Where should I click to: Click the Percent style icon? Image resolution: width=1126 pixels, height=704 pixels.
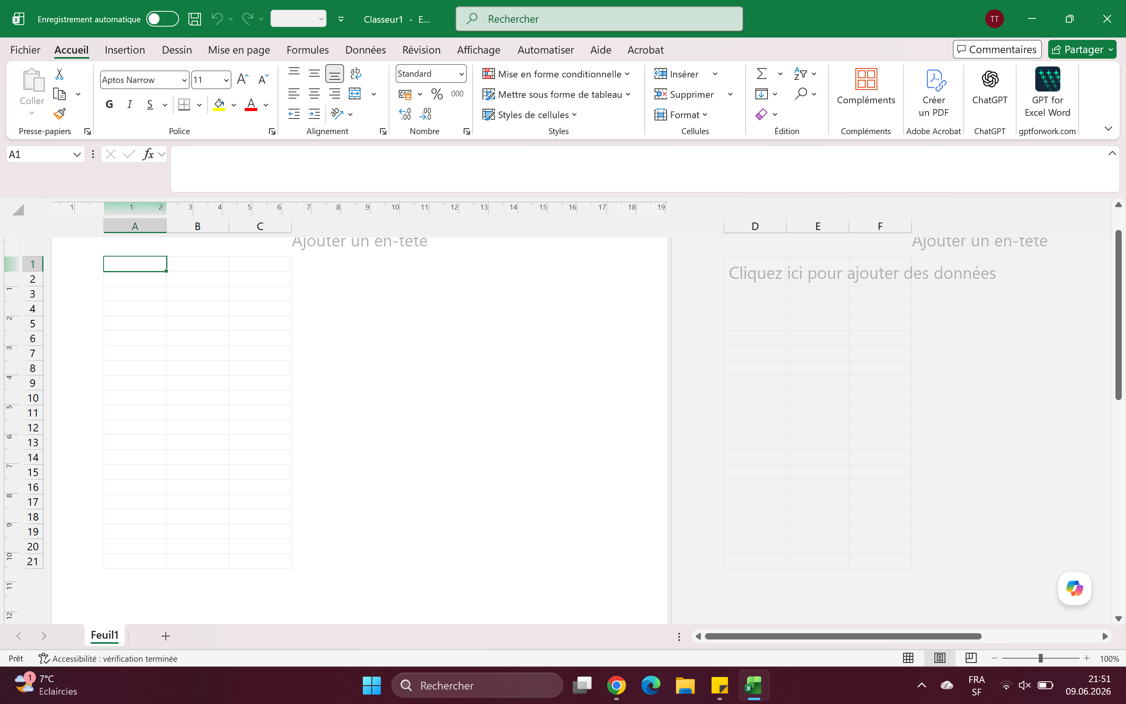click(436, 93)
